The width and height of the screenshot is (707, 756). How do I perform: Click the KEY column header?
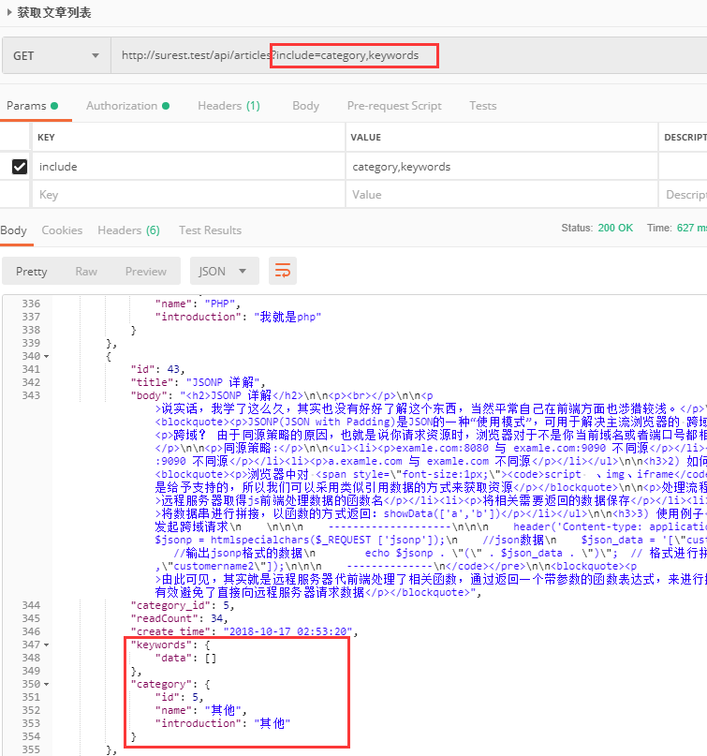tap(46, 138)
